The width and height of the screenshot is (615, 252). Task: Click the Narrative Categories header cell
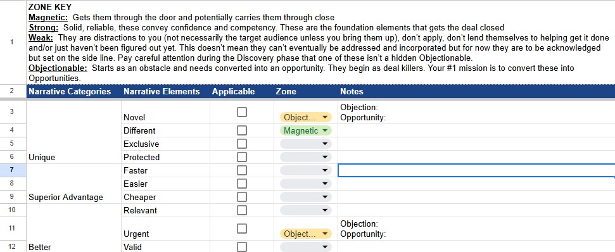(x=73, y=91)
